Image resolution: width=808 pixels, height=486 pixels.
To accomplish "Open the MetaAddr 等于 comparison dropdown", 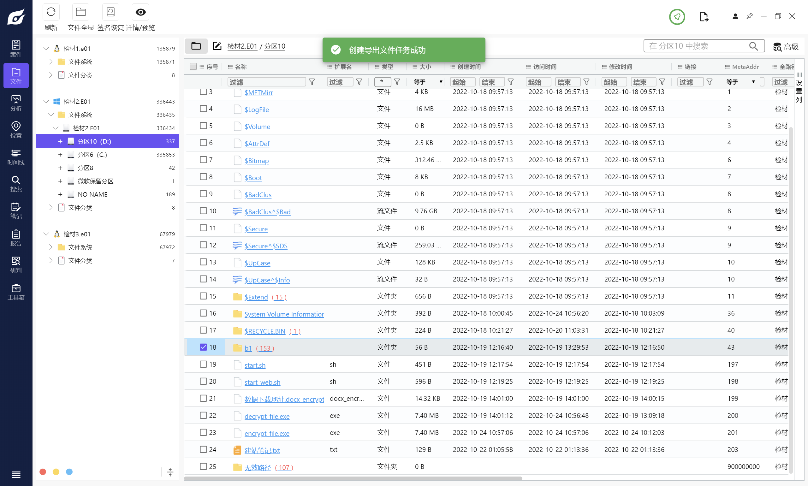I will click(x=740, y=82).
